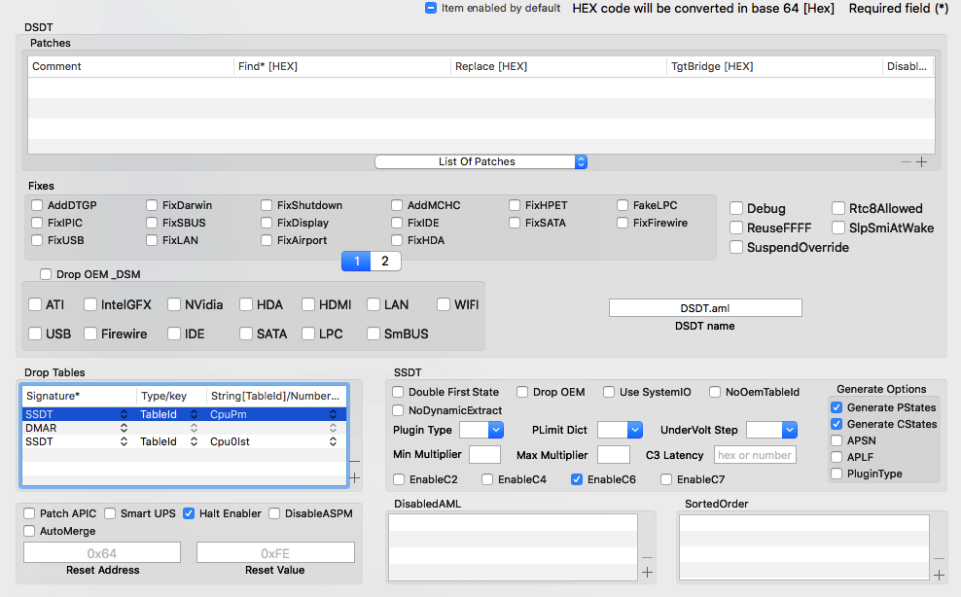
Task: Click the C3 Latency input field
Action: click(755, 455)
